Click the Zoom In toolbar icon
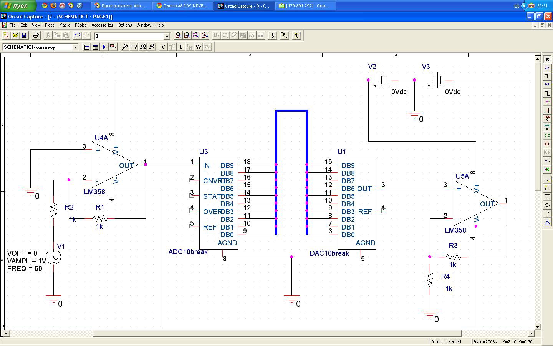This screenshot has height=346, width=553. [178, 35]
